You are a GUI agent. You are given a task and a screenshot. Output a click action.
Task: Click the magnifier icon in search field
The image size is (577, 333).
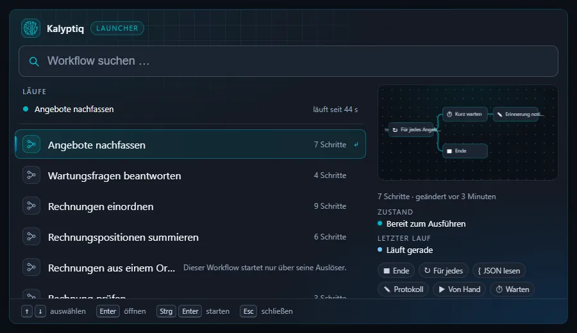[34, 61]
